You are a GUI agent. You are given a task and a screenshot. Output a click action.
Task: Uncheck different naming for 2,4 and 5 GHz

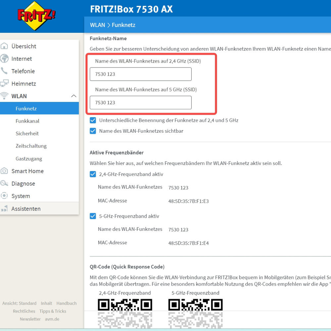(x=93, y=120)
